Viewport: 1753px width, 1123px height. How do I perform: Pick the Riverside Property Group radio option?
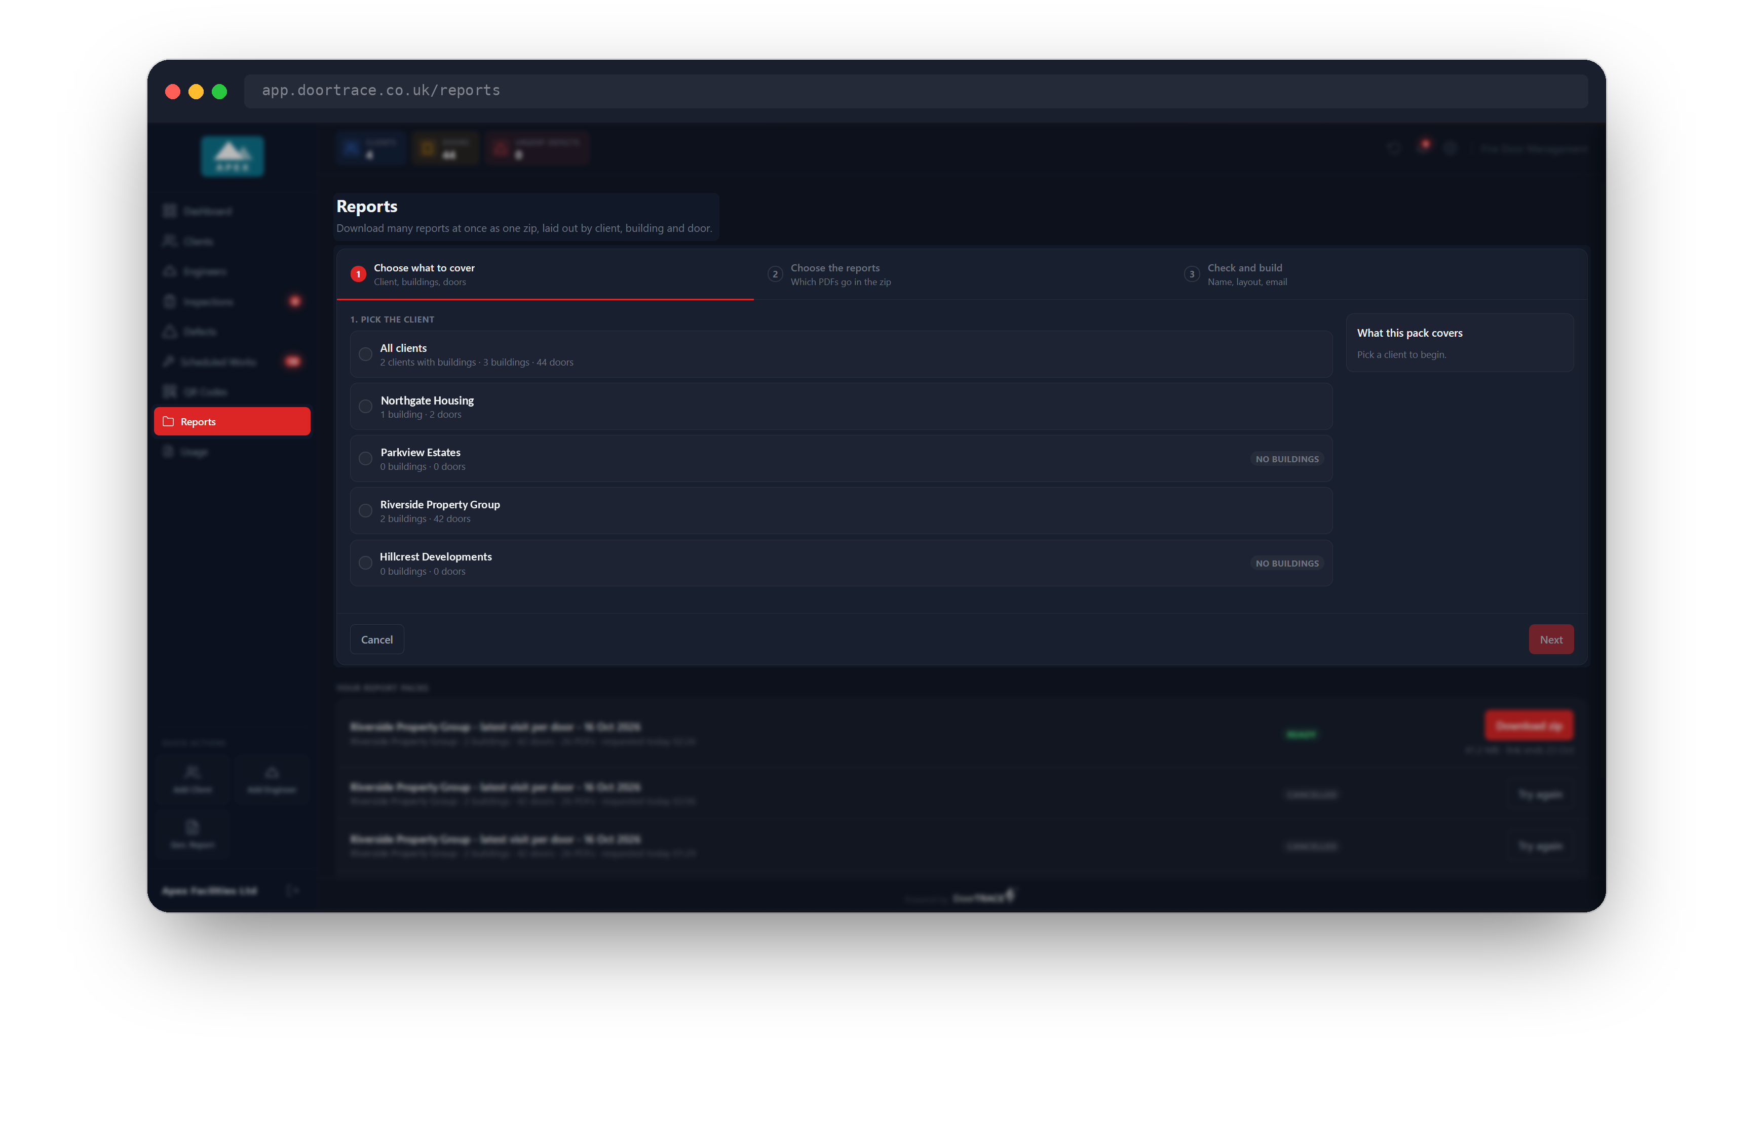365,511
